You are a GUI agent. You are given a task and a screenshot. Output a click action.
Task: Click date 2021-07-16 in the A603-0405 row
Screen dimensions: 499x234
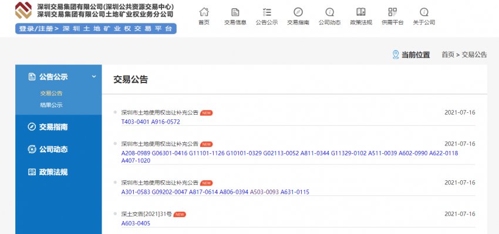(x=460, y=214)
